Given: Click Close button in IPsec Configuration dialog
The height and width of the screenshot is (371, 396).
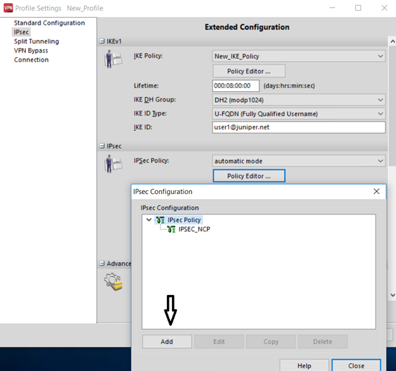Looking at the screenshot, I should (x=356, y=365).
